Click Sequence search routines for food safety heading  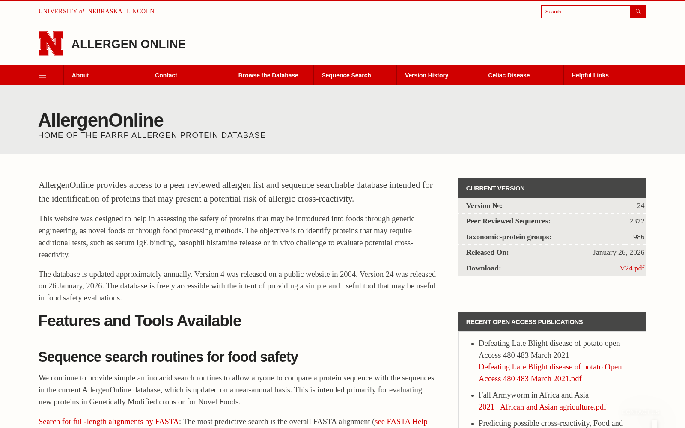click(168, 357)
